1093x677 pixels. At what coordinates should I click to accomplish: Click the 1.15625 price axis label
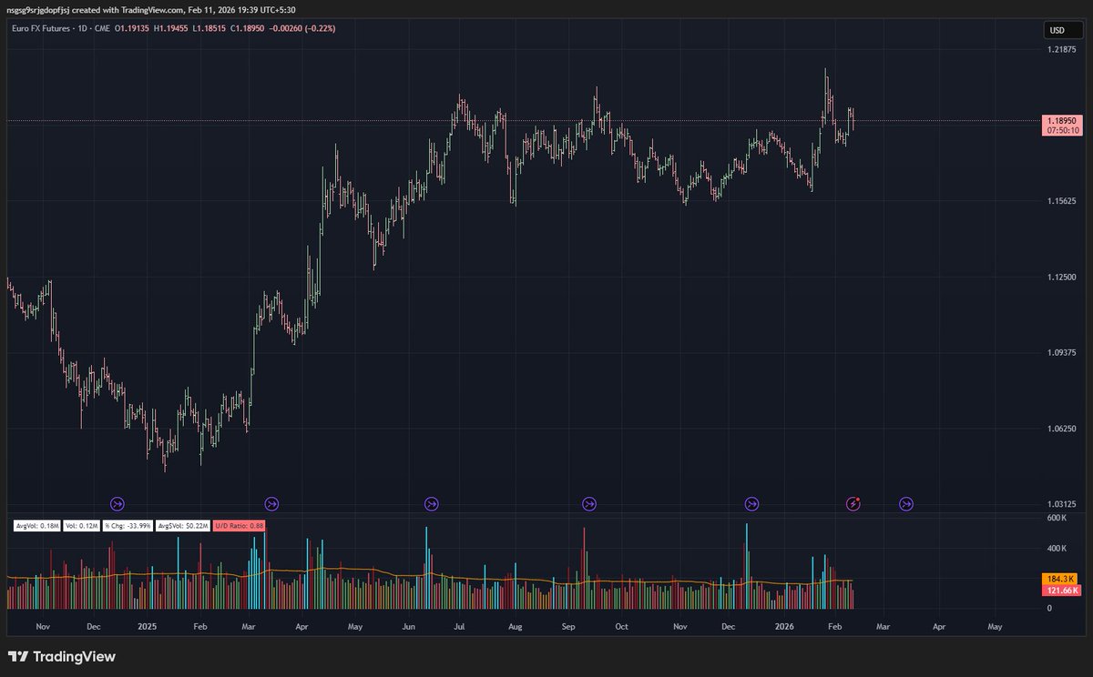(x=1060, y=201)
